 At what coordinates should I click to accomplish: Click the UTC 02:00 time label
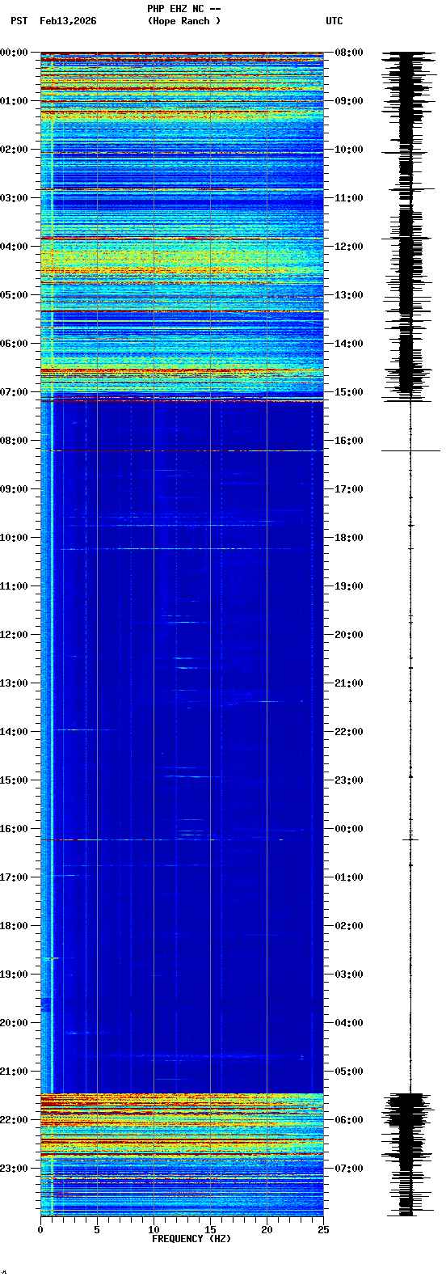tap(349, 926)
